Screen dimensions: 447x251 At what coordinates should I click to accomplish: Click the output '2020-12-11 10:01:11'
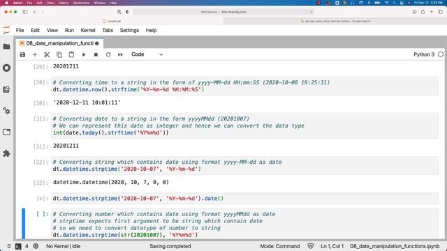click(87, 102)
